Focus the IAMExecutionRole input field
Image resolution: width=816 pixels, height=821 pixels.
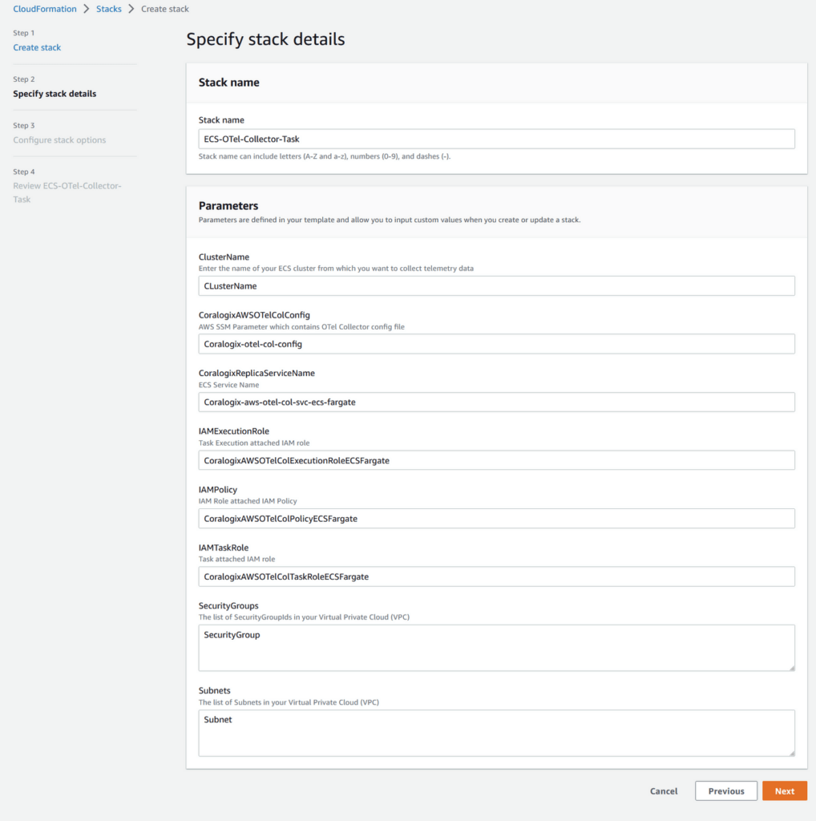[x=496, y=460]
